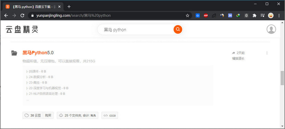Screen dimensions: 285x129
Task: Click the page vertical scrollbar thumb
Action: [282, 78]
